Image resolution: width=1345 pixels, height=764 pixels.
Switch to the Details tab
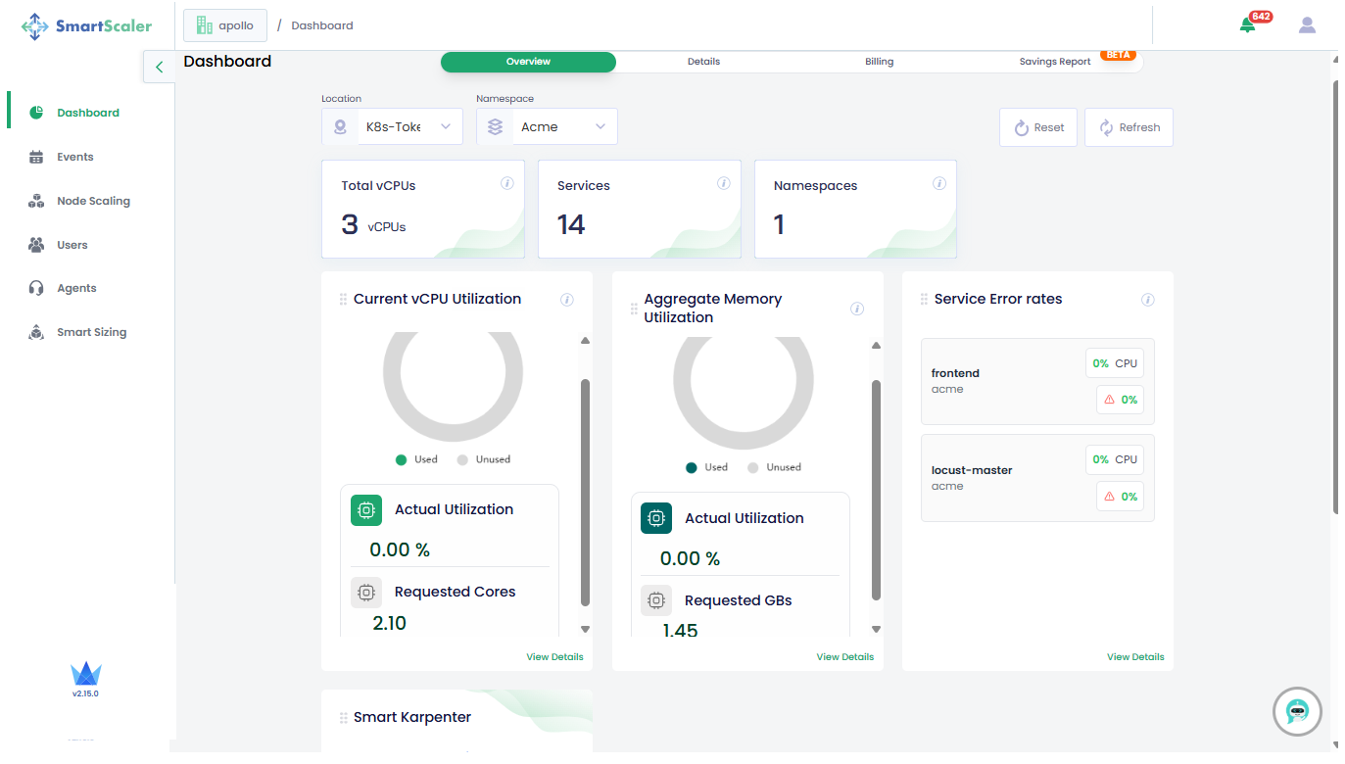(703, 62)
